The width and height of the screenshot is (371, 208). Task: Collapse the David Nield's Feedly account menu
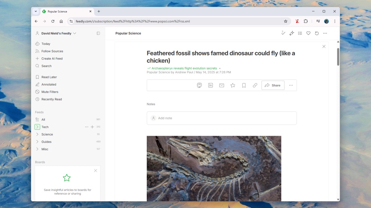[74, 33]
